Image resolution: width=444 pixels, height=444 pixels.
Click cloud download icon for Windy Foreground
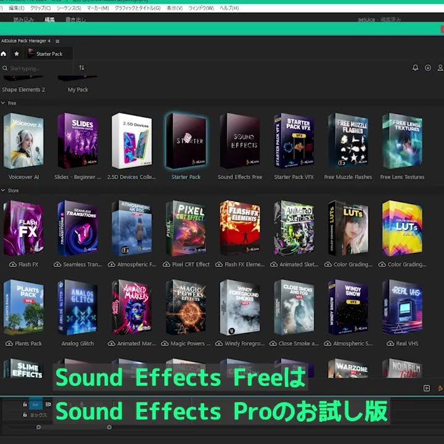tap(219, 343)
